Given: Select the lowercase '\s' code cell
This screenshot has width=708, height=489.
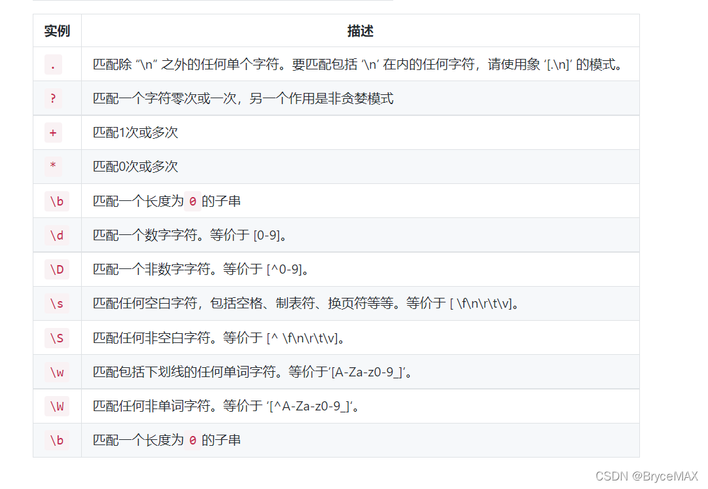Looking at the screenshot, I should 57,304.
